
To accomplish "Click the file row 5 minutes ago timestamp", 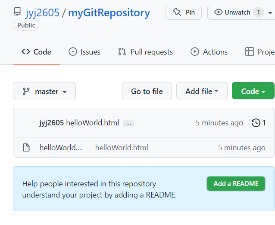I will pyautogui.click(x=242, y=148).
